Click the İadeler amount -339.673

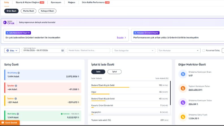coord(73,102)
